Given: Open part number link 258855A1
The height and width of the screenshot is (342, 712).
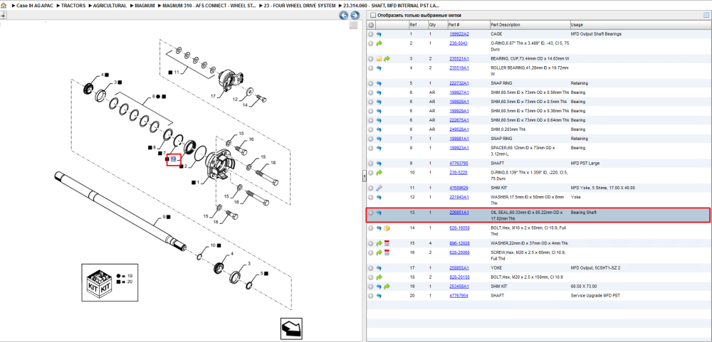Looking at the screenshot, I should [x=459, y=268].
